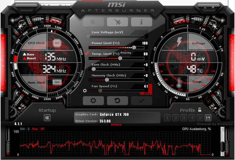This screenshot has height=160, width=235.
Task: Select profile slot 2
Action: 176,118
